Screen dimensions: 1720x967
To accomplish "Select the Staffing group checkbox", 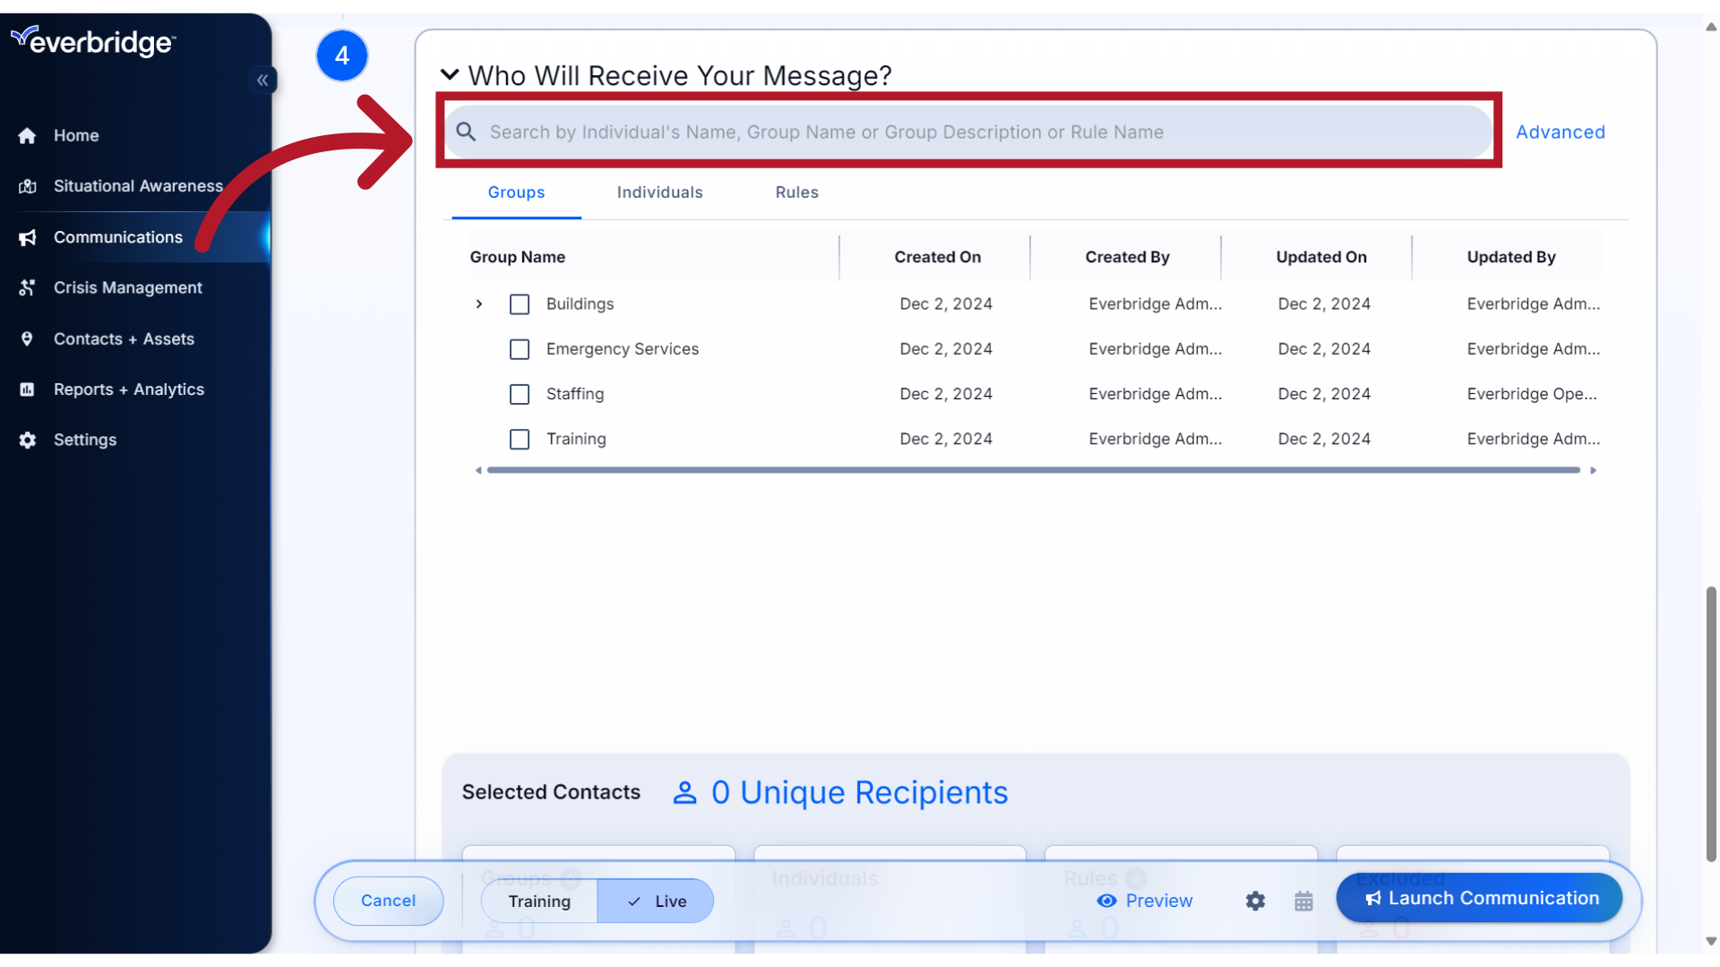I will click(x=520, y=394).
